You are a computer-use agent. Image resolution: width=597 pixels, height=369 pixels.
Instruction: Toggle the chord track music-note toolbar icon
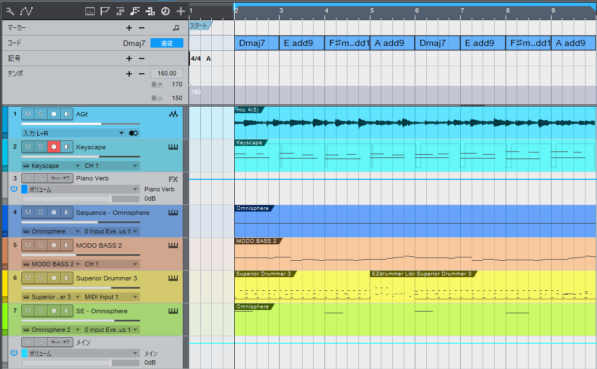pos(135,11)
